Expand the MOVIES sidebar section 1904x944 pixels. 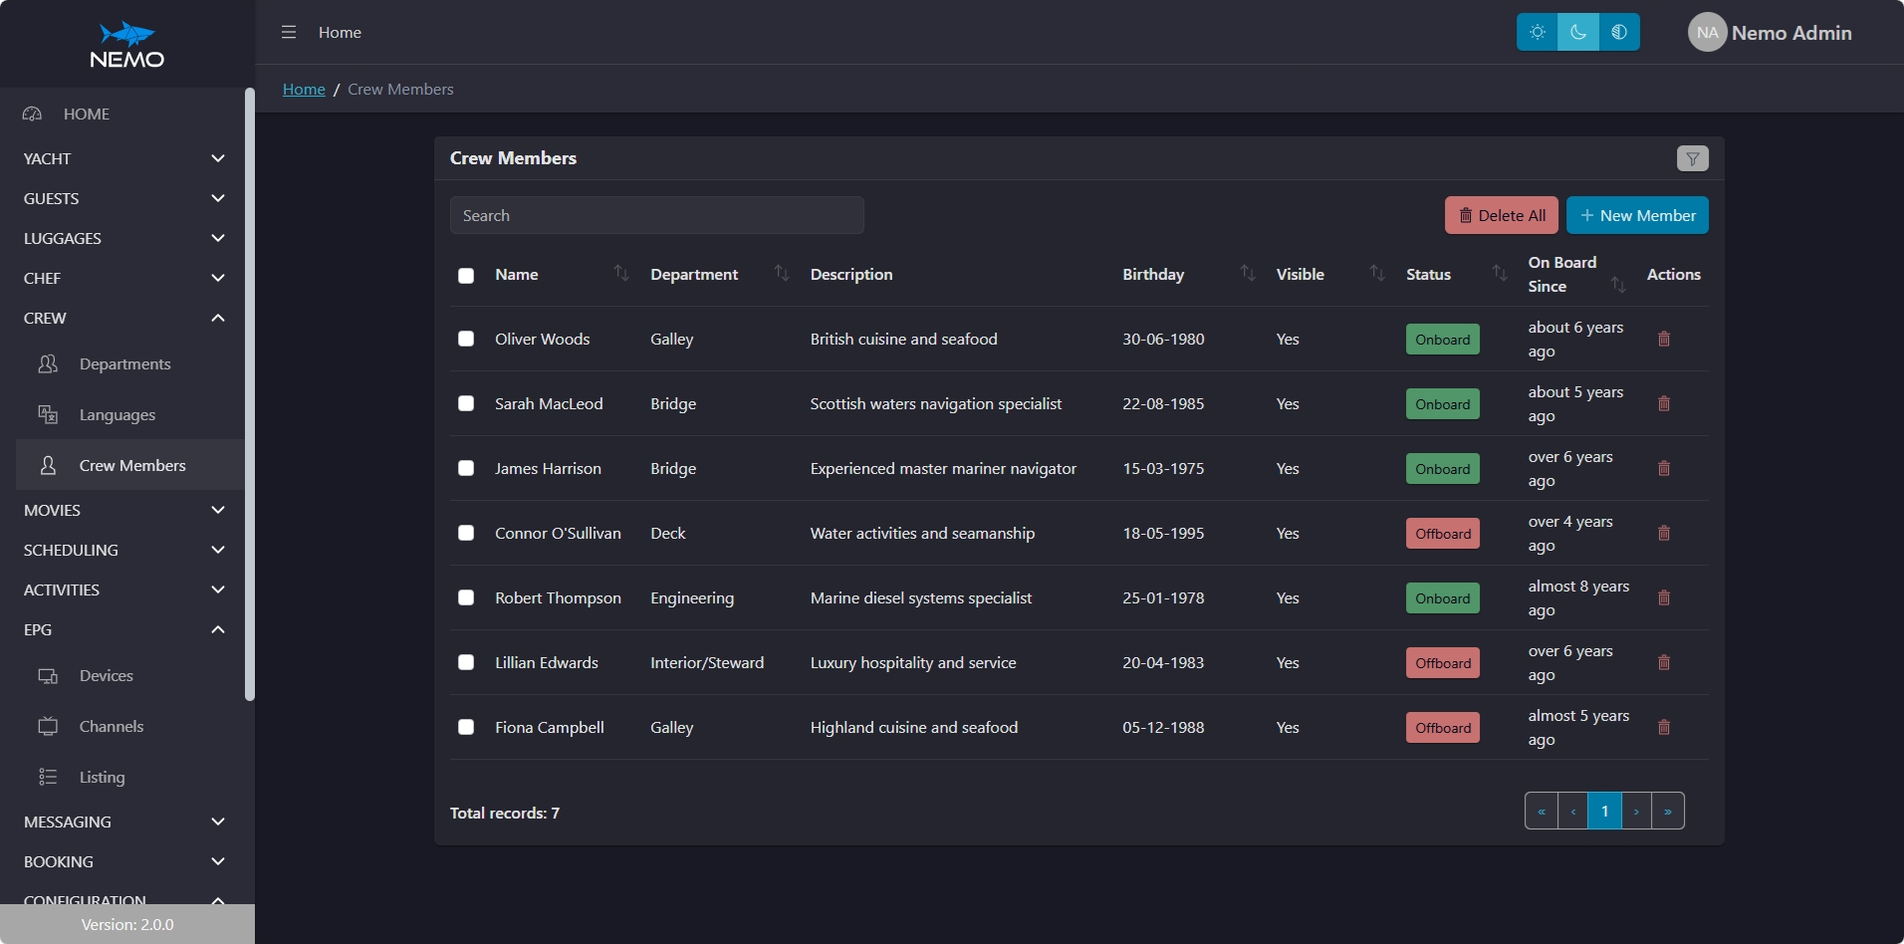pyautogui.click(x=123, y=510)
